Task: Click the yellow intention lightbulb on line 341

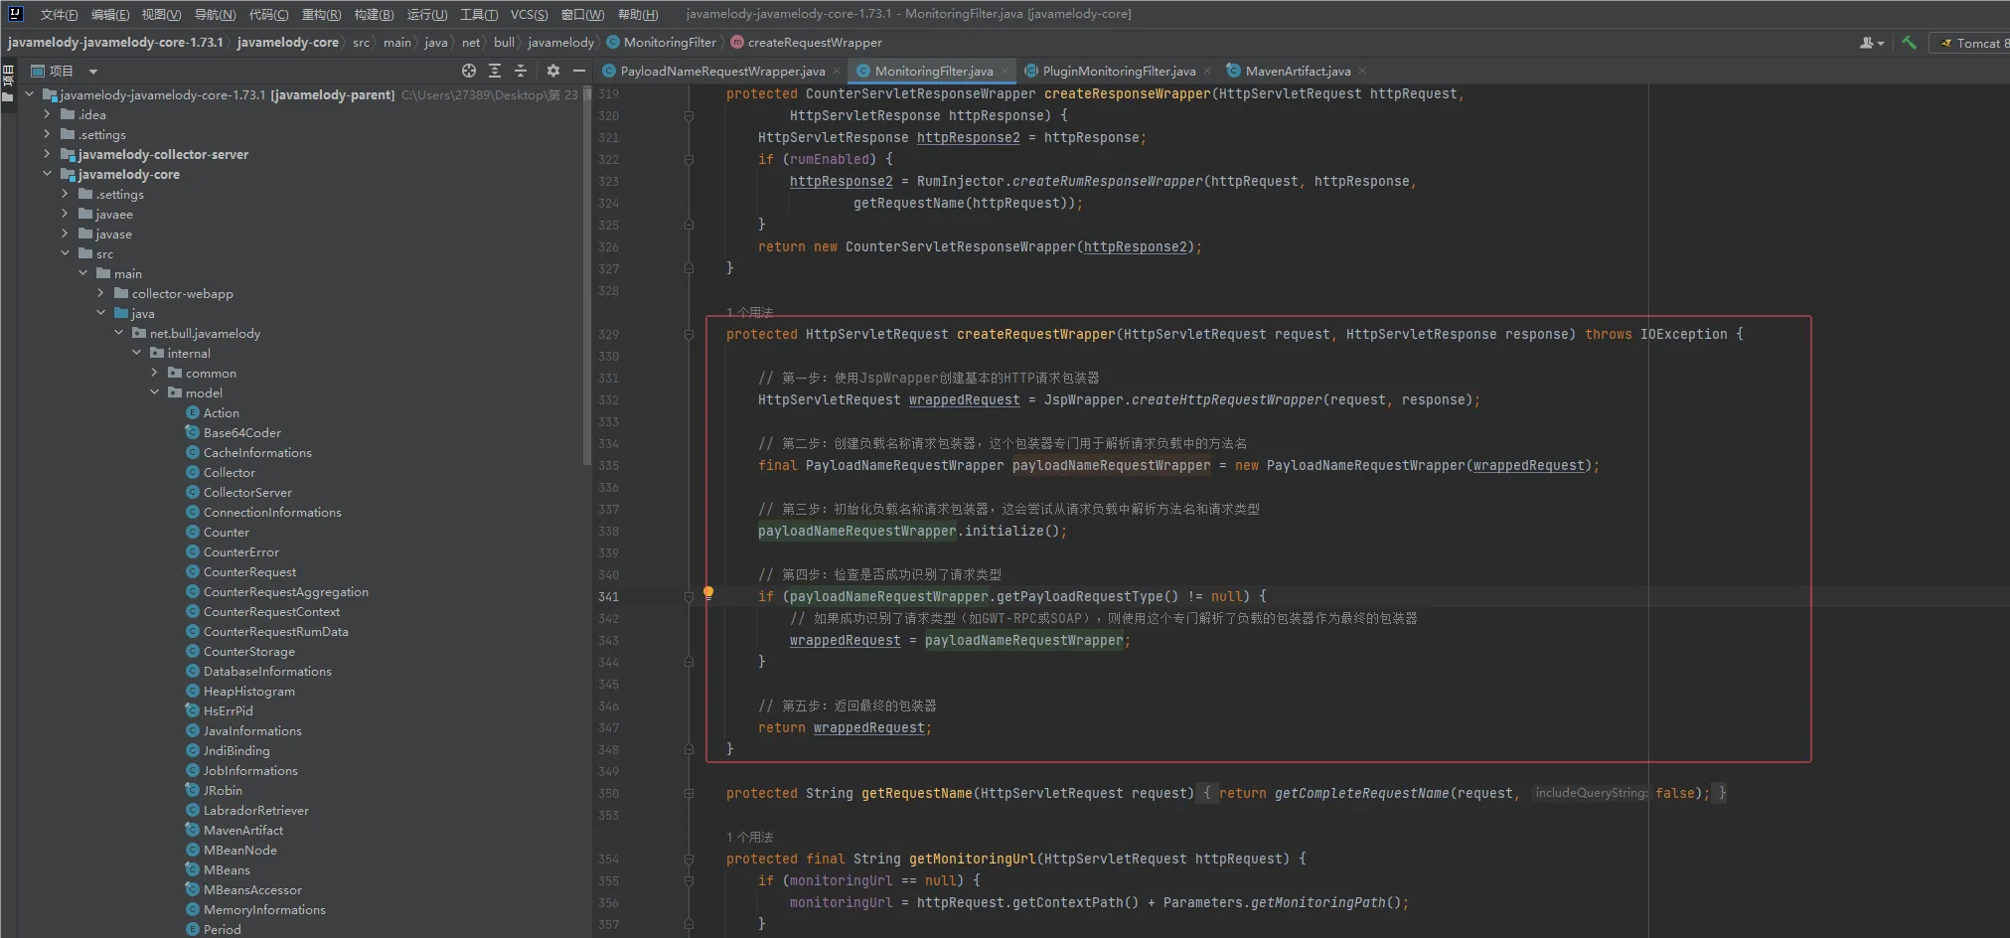Action: coord(708,592)
